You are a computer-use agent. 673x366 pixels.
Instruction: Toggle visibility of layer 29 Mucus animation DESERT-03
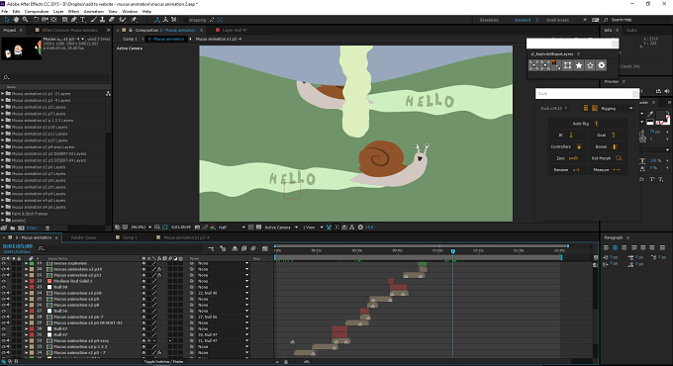pyautogui.click(x=4, y=322)
